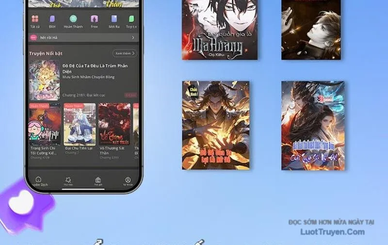
Task: Tap the Võ Thượng Sát Thần cover
Action: [114, 124]
